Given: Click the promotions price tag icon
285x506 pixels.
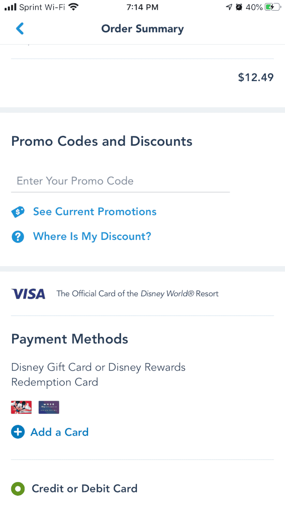Looking at the screenshot, I should tap(18, 212).
